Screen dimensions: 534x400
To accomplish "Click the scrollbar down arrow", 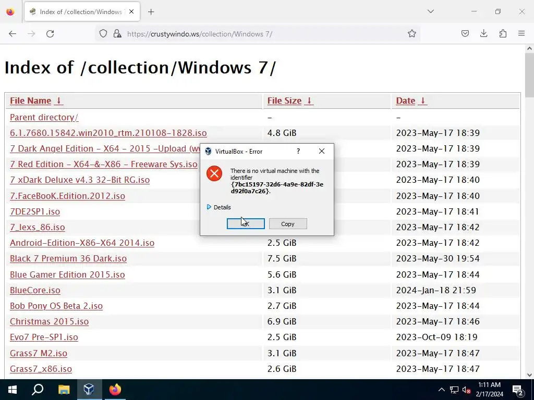I will point(529,375).
